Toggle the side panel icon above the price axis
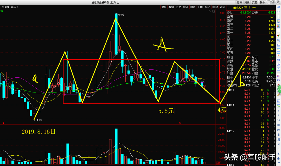The image size is (281, 166). coord(214,11)
